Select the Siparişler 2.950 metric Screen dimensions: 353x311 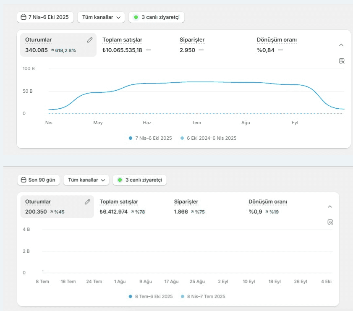pyautogui.click(x=192, y=45)
